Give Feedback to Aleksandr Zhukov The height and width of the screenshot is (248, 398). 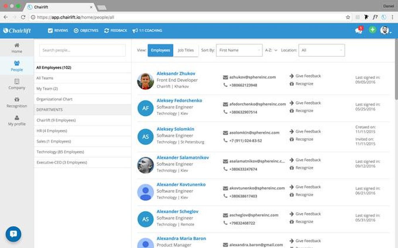point(305,76)
